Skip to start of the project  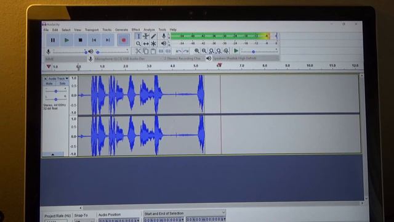pyautogui.click(x=94, y=40)
